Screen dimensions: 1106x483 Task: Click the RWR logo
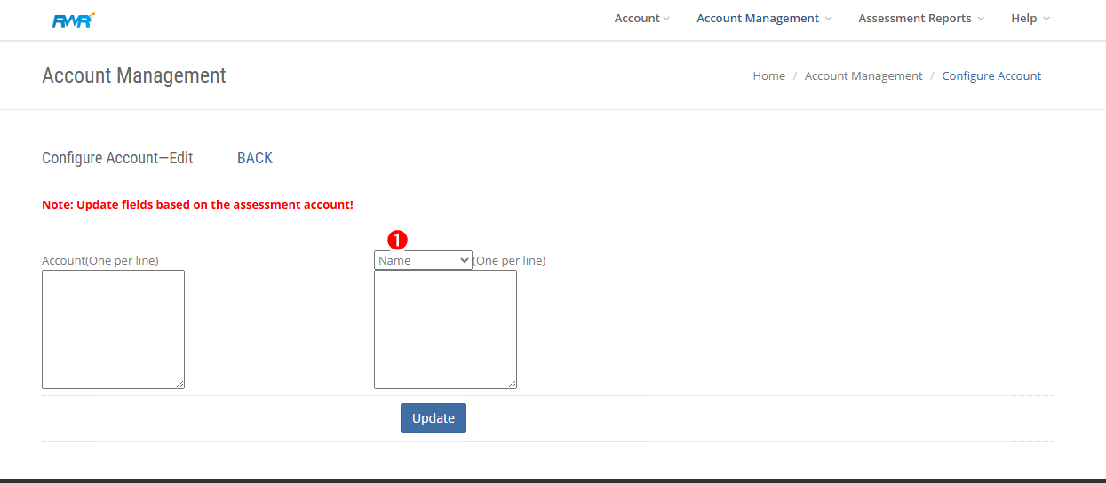[x=73, y=20]
